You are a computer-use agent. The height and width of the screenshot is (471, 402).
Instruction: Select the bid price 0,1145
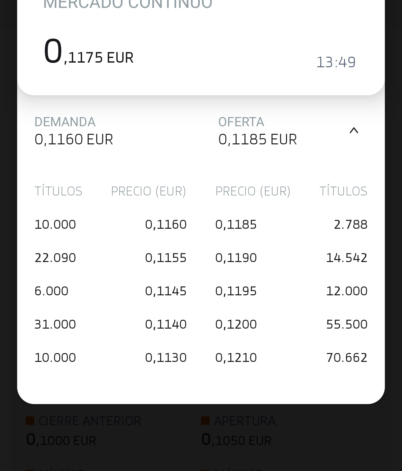point(166,291)
